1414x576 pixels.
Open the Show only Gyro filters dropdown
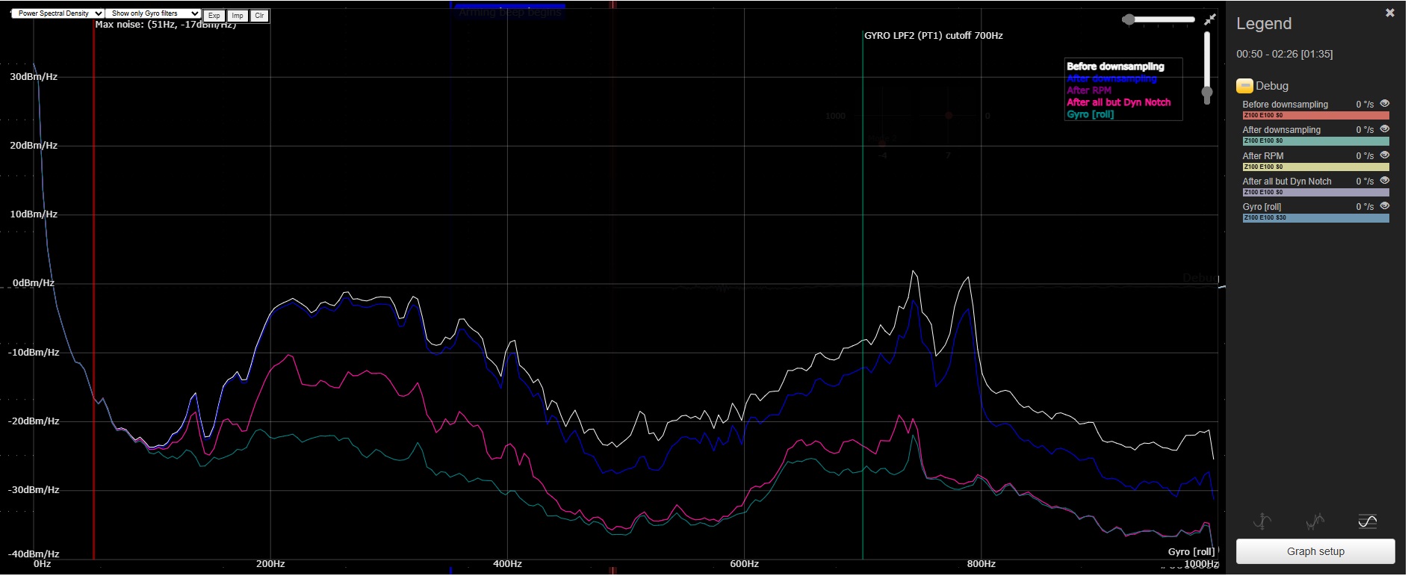[153, 13]
